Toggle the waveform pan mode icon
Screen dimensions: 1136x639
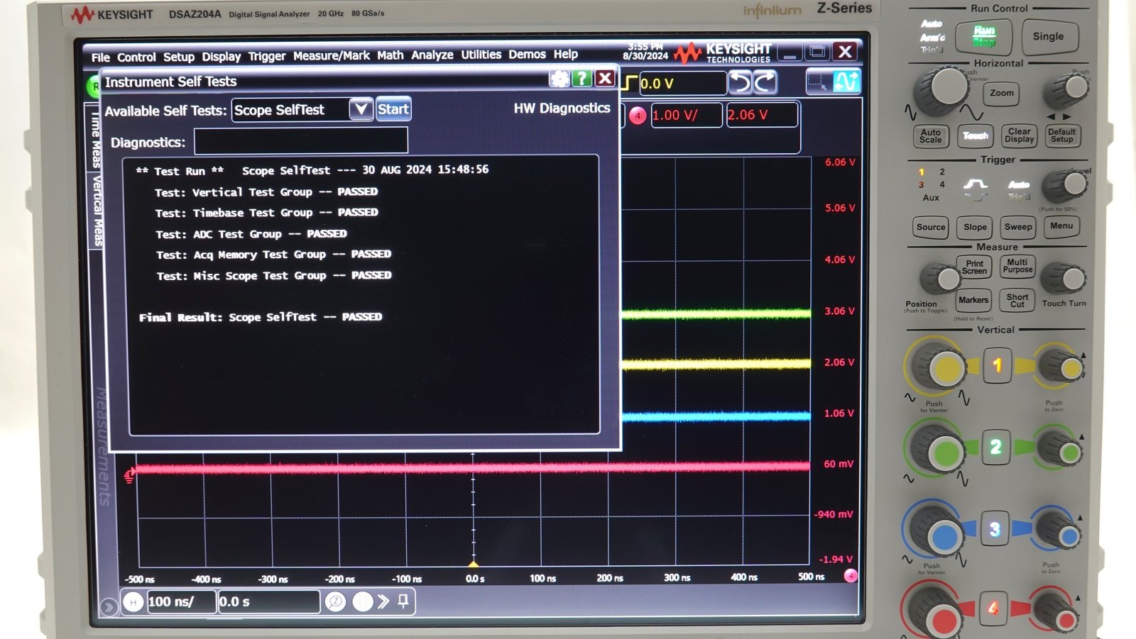846,82
